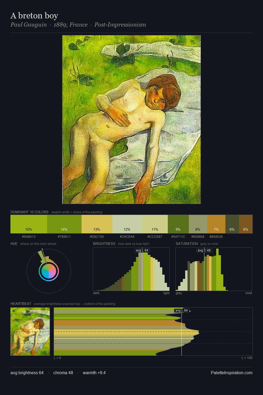263x395 pixels.
Task: Click the '1889; France' text
Action: coord(70,25)
